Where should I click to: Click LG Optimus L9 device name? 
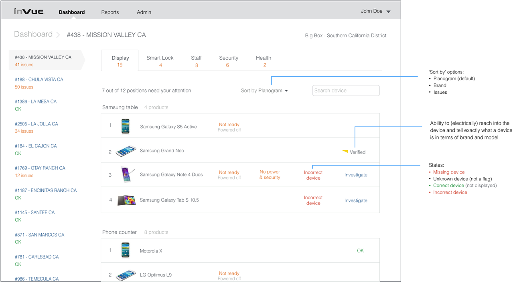(156, 275)
